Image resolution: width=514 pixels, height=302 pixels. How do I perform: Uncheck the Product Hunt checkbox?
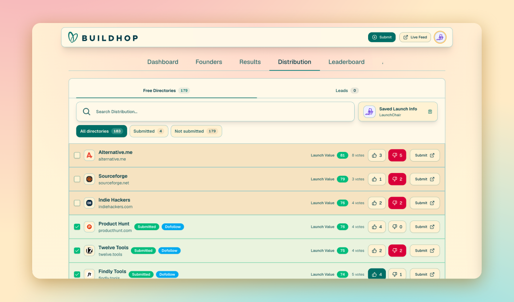pyautogui.click(x=77, y=227)
